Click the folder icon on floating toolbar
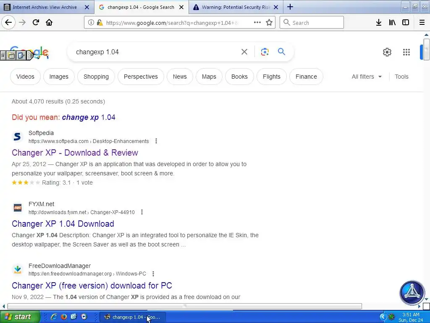 click(x=11, y=56)
